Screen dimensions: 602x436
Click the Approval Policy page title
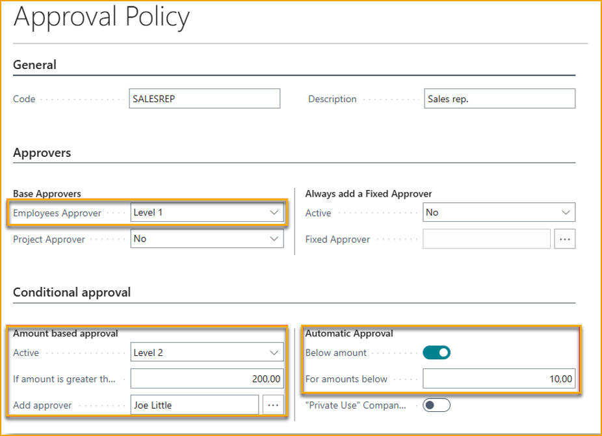101,18
